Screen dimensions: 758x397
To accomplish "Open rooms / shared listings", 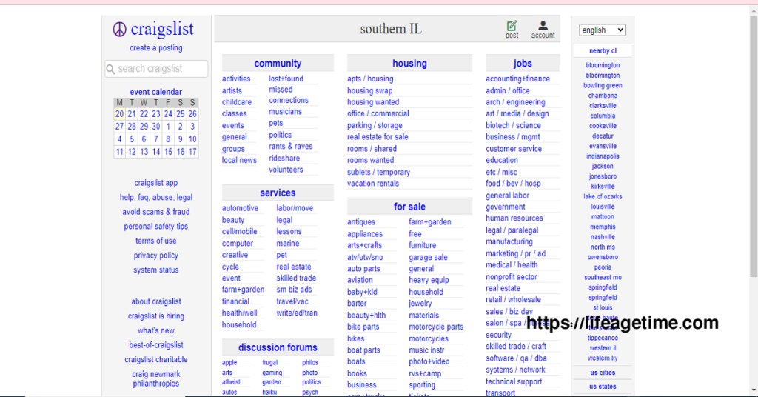I will pyautogui.click(x=372, y=149).
